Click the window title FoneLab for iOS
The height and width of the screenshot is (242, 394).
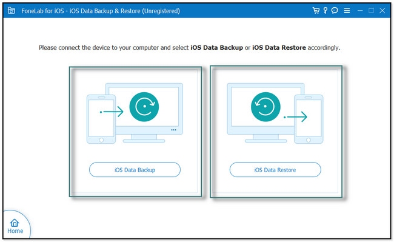point(101,11)
